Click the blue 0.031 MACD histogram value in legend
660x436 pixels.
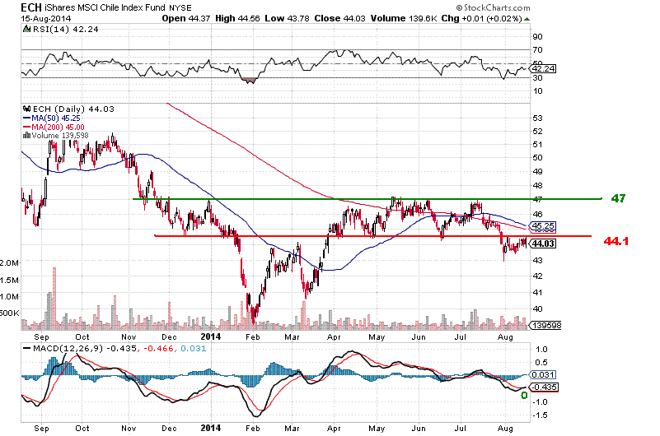pos(194,349)
